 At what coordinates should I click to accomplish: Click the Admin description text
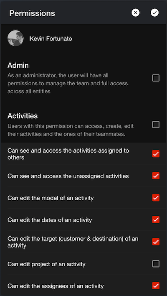coord(68,84)
